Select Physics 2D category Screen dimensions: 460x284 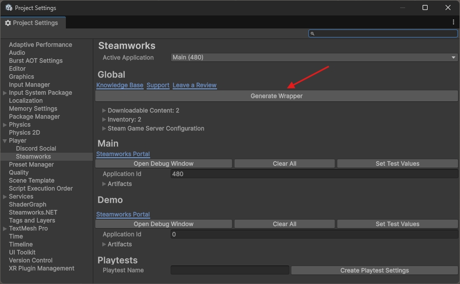point(24,133)
